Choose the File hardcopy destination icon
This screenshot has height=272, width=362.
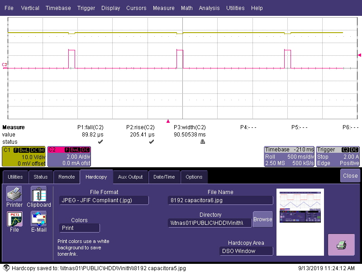tap(14, 219)
